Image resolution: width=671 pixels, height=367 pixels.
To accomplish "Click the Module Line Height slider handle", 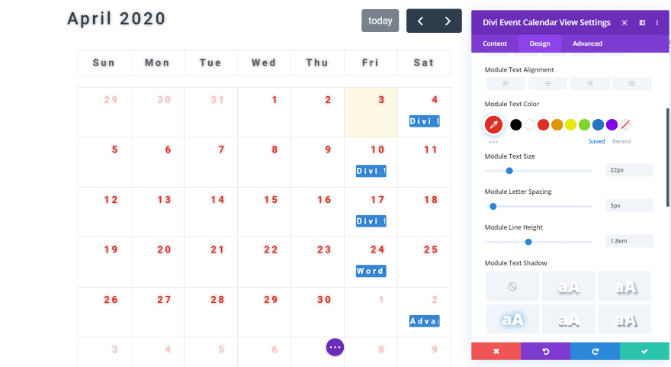I will 528,242.
